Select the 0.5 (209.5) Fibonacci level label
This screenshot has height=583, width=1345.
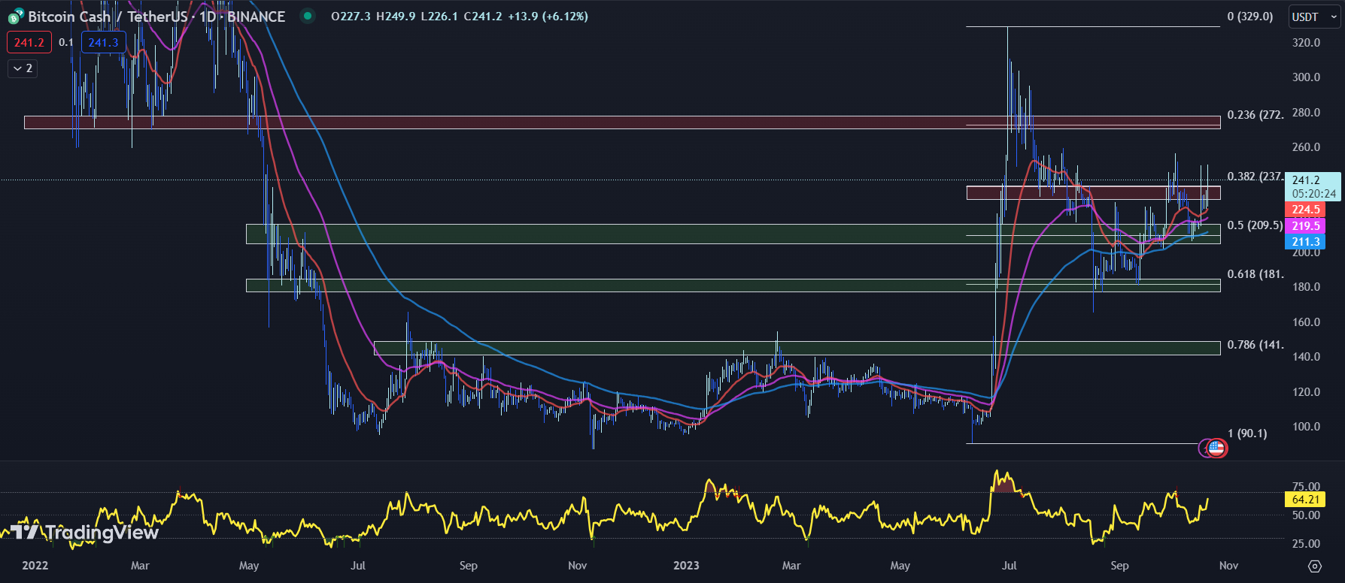point(1255,225)
